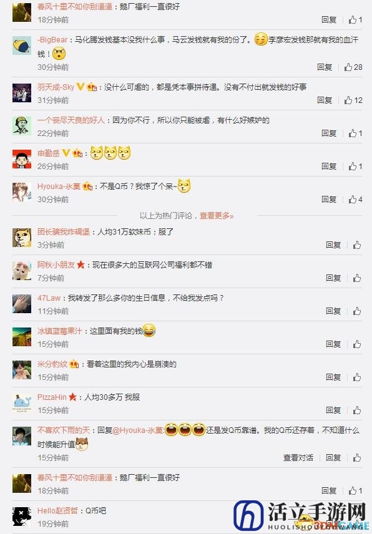Open -BigBear's username profile link

tap(52, 40)
